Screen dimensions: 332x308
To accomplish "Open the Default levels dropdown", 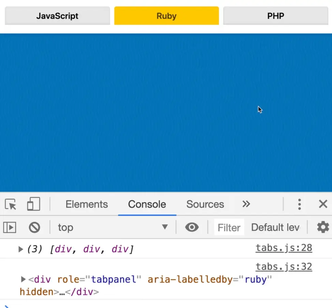I will pos(275,227).
